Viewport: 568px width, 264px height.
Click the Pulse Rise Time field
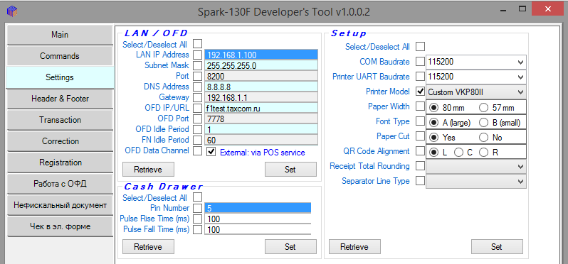point(258,219)
